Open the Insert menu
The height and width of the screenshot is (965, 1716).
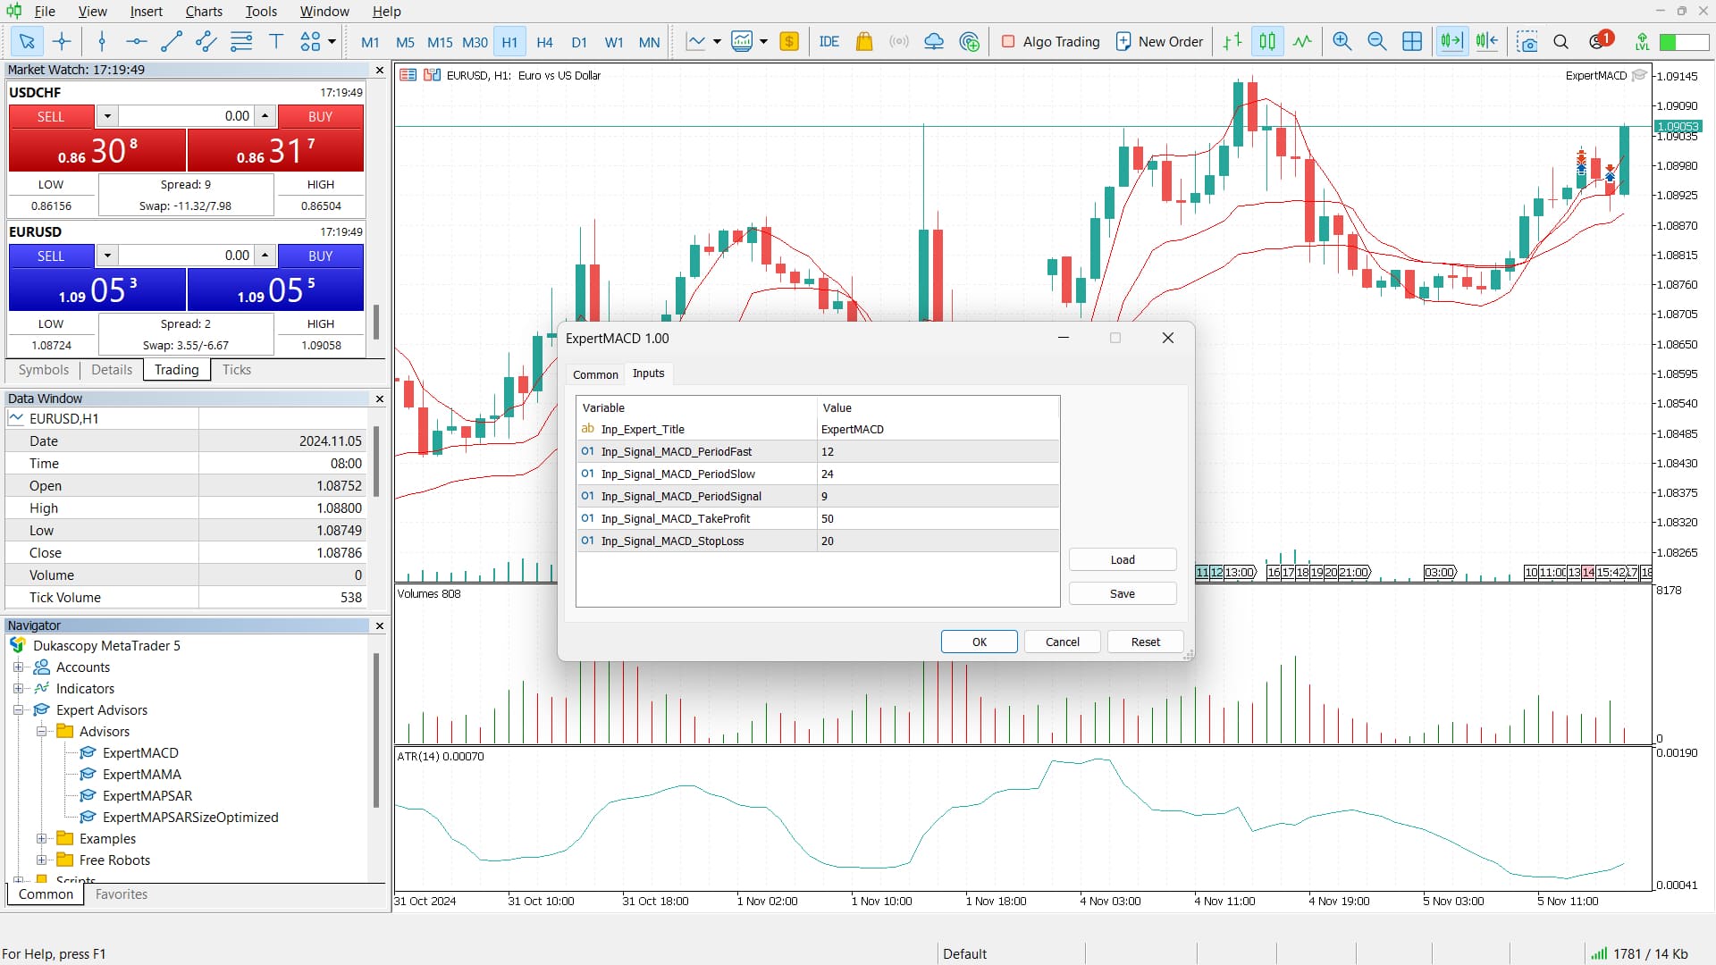point(146,12)
